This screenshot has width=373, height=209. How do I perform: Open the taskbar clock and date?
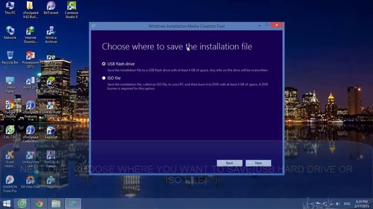361,204
